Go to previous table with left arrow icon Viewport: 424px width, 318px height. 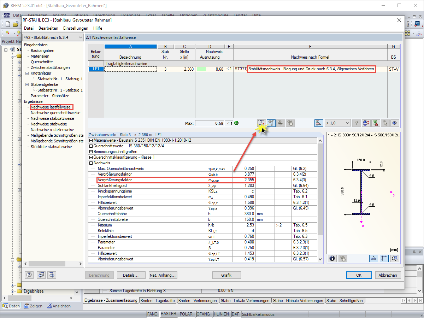tap(41, 275)
